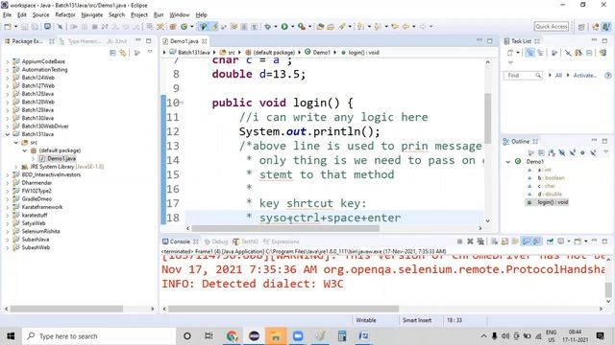Screen dimensions: 615x345
Task: Toggle Hide Fields in Outline toolbar
Action: pos(562,152)
